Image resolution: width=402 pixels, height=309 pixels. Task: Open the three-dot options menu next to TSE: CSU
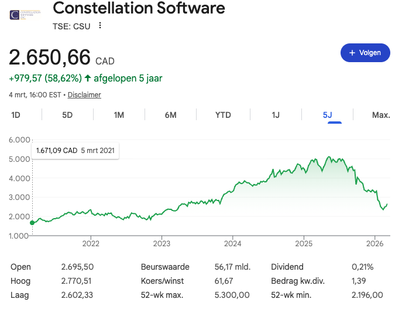[100, 25]
